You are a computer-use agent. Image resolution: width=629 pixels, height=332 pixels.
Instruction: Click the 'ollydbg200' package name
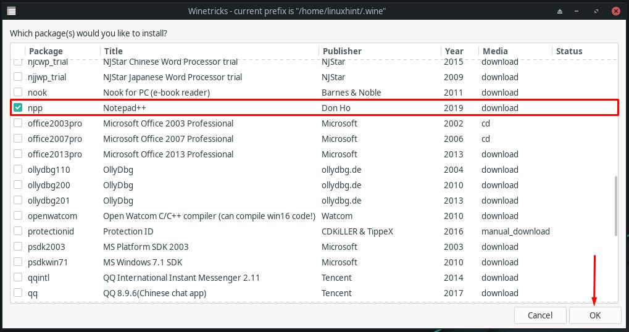click(49, 185)
